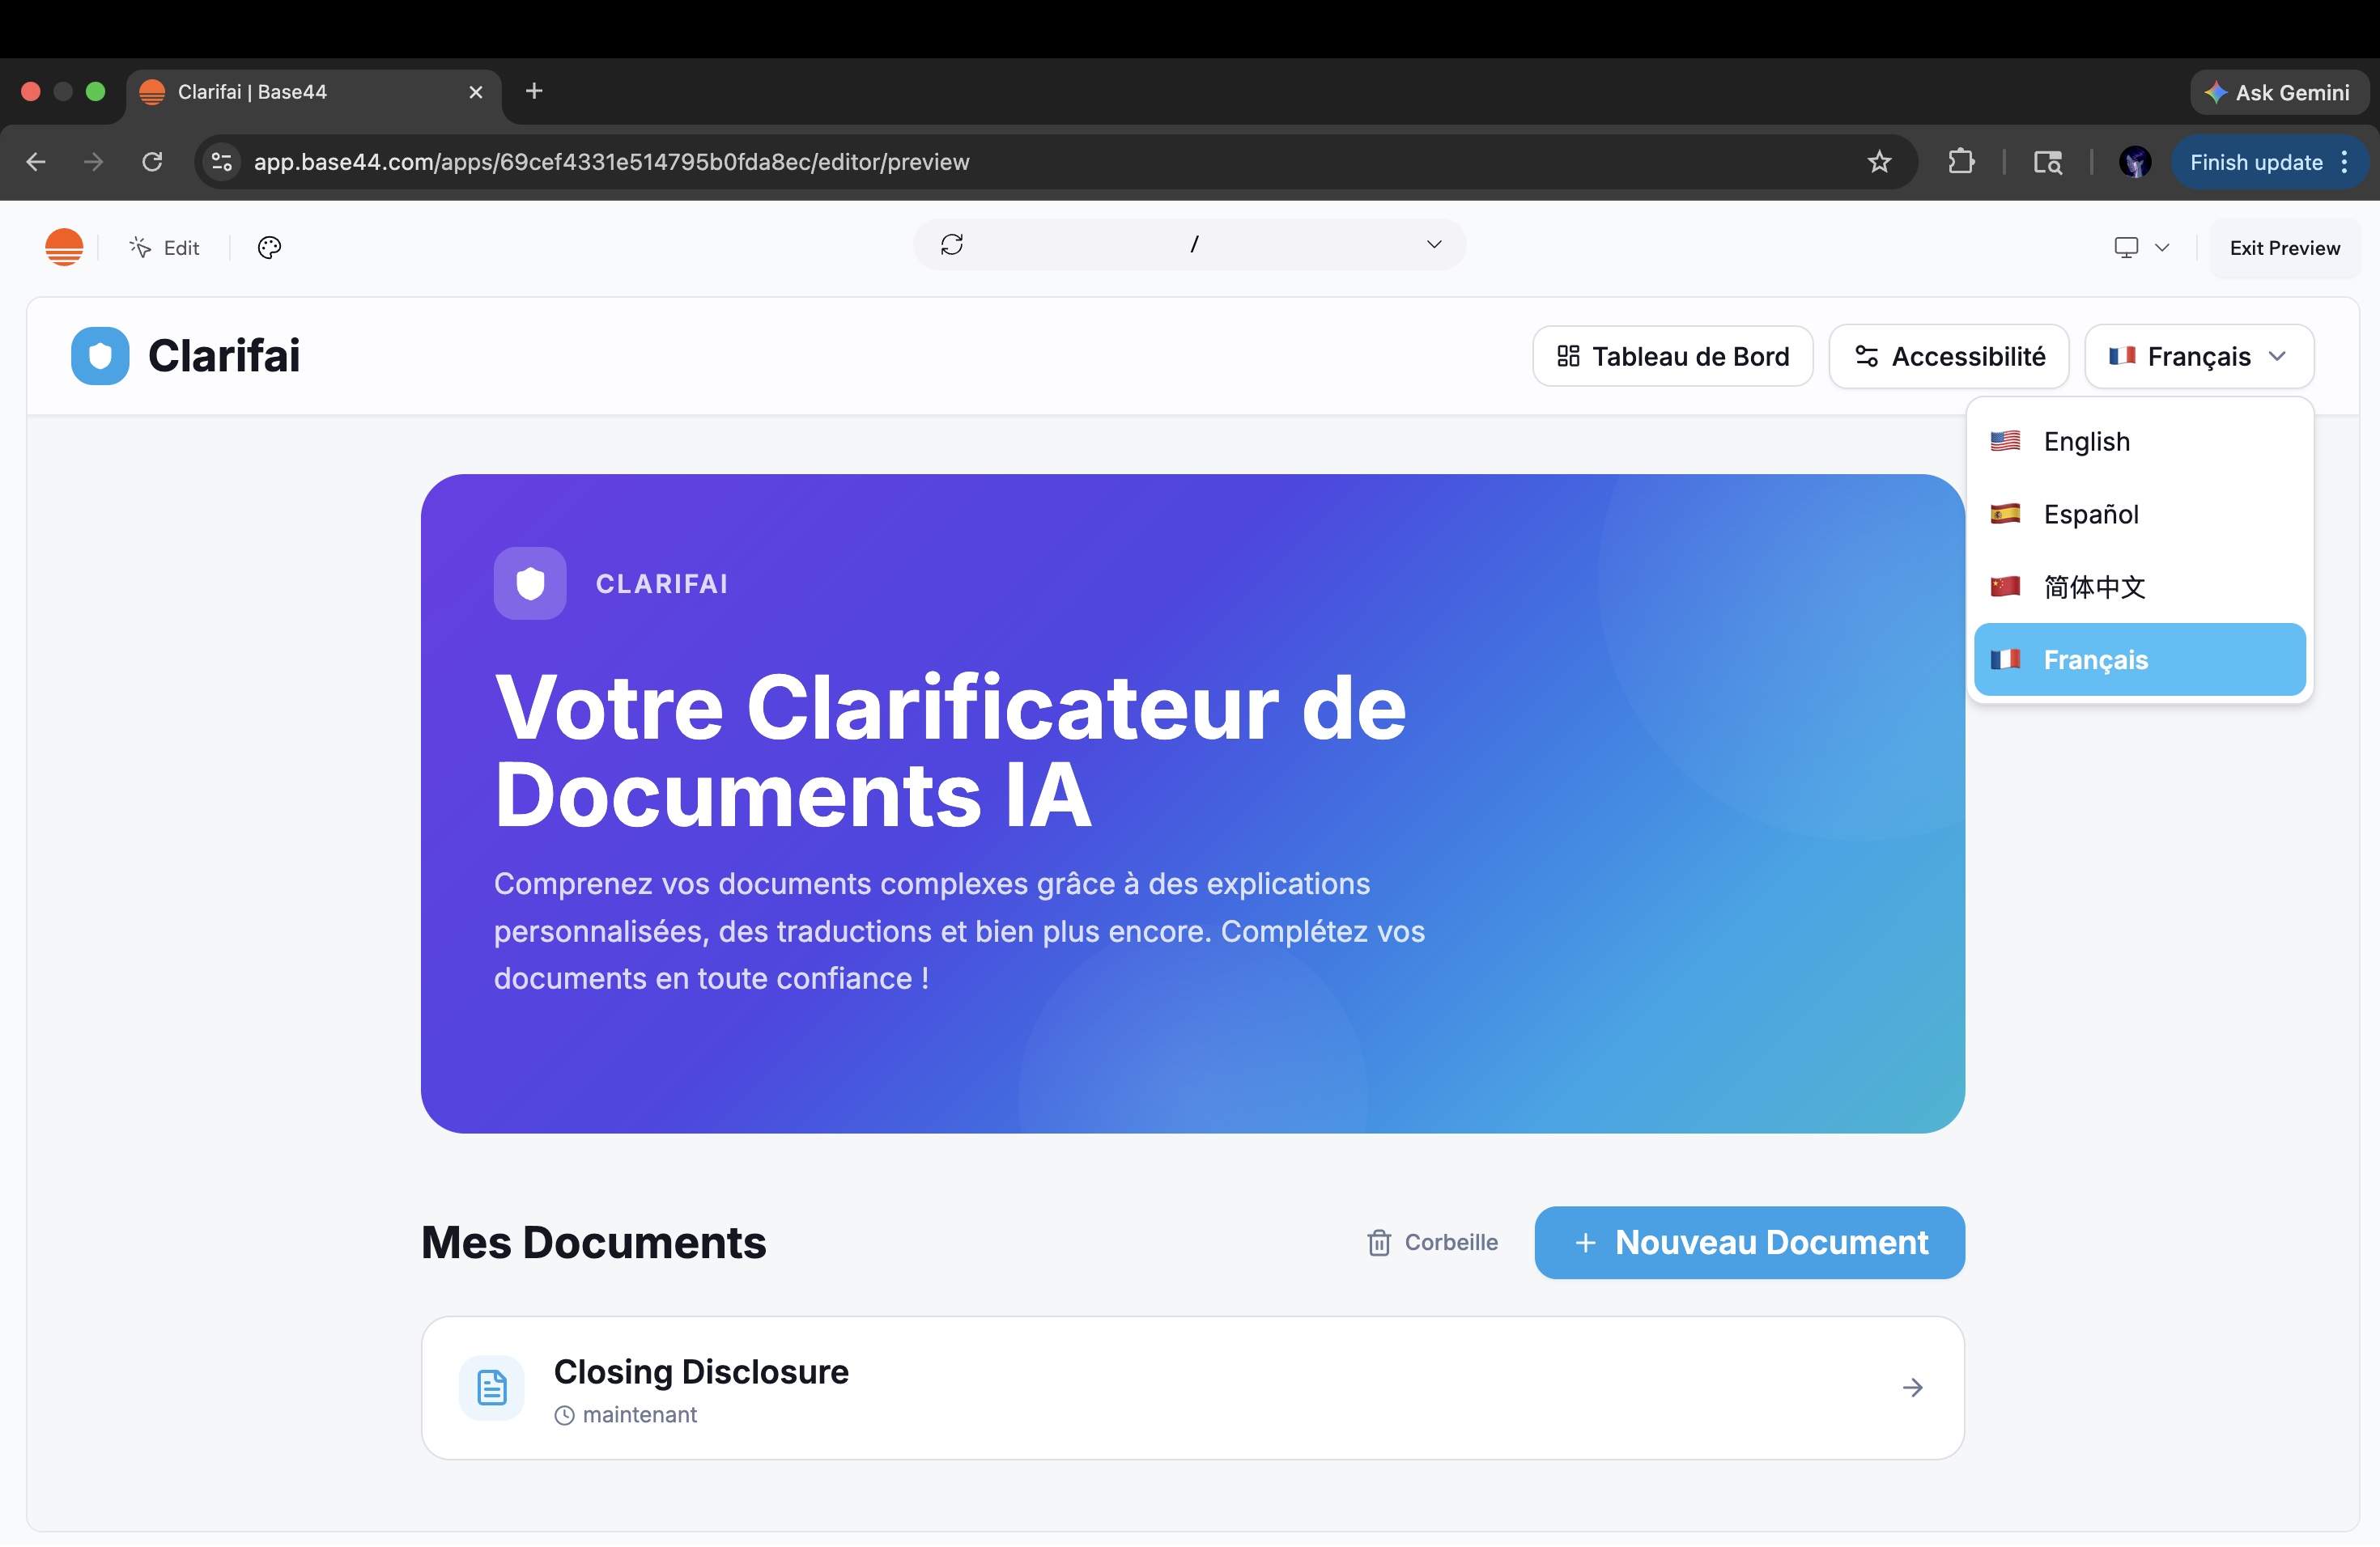The image size is (2380, 1547).
Task: Click the Edit mode button
Action: (x=165, y=247)
